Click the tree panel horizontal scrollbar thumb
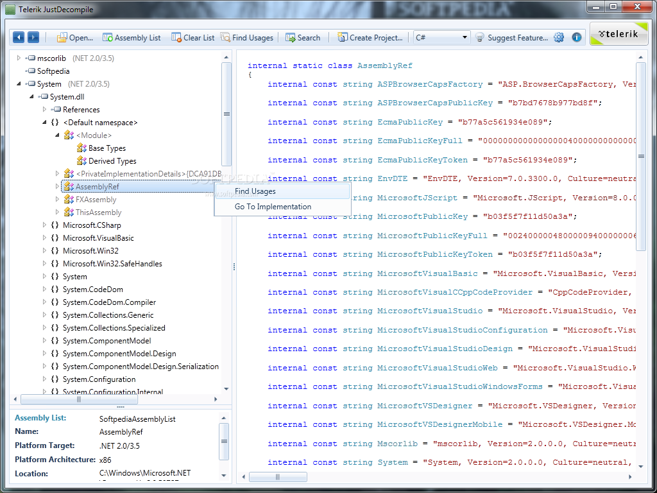Screen dimensions: 657x493 tap(79, 399)
